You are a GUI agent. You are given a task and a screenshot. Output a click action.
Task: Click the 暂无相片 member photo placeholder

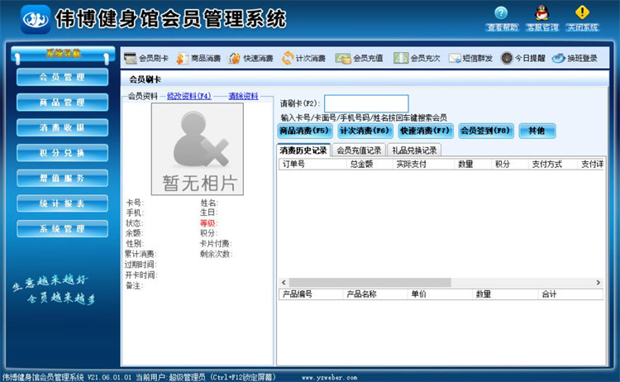coord(198,149)
